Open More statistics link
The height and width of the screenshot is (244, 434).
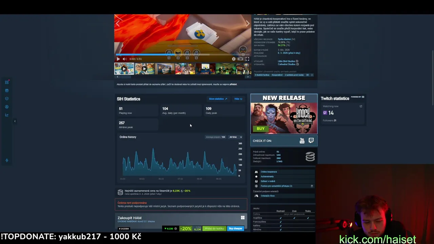218,99
